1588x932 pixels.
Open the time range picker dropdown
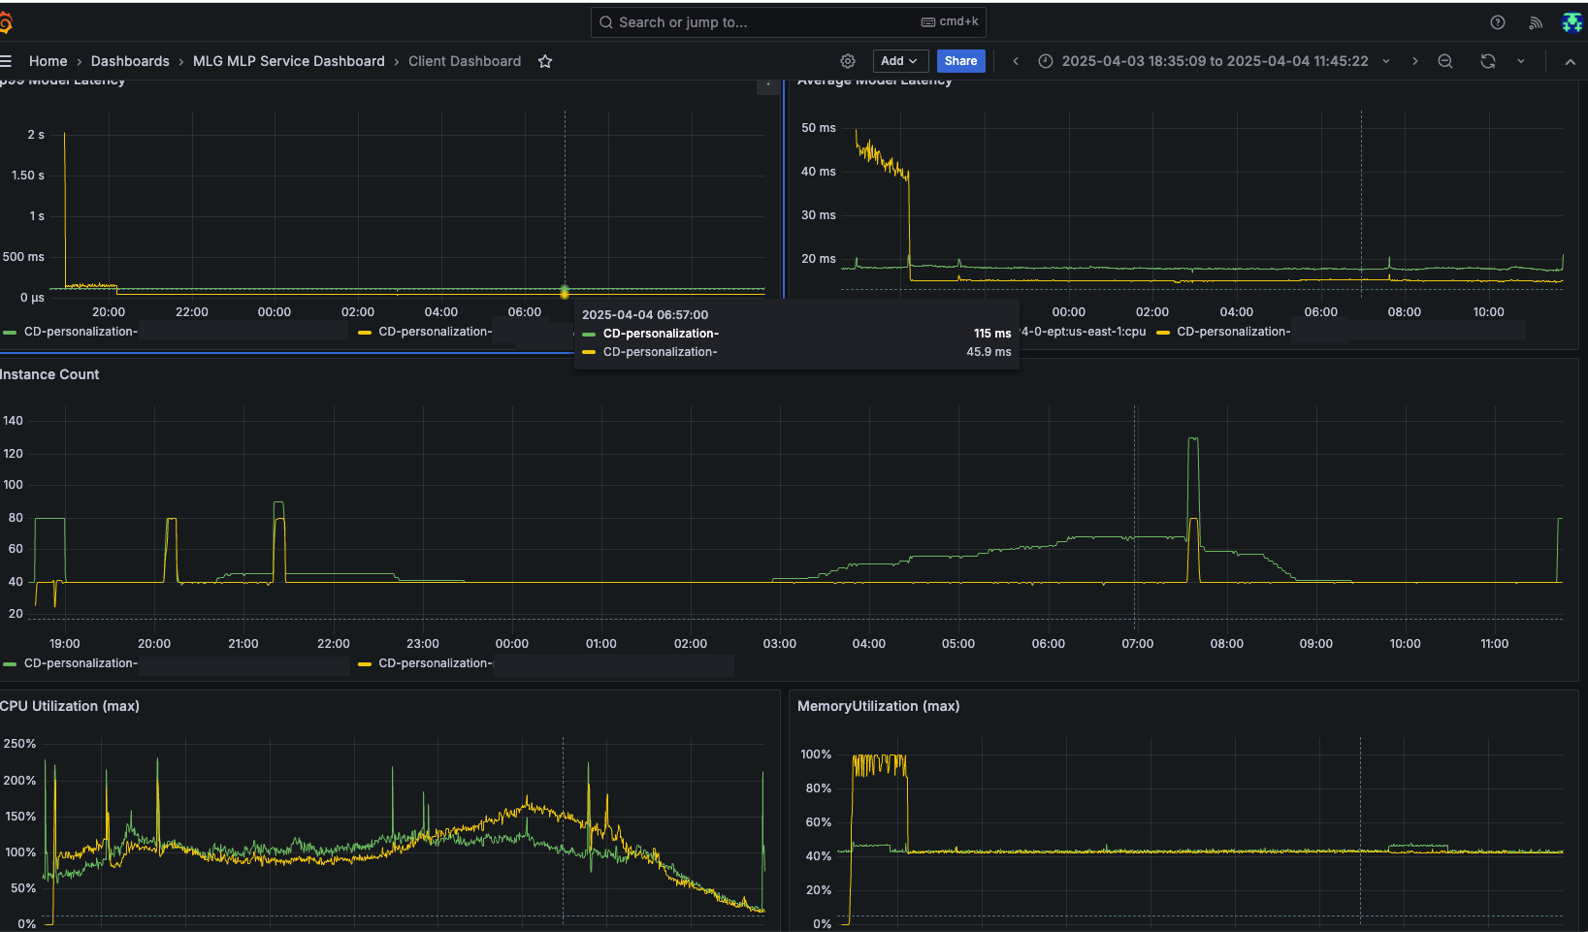[x=1215, y=61]
